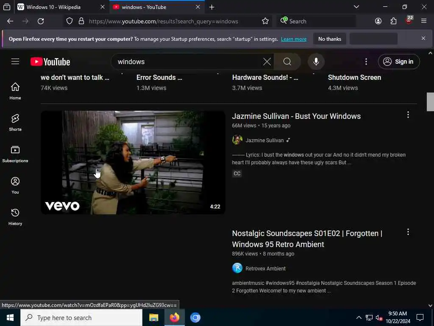
Task: Open the Windows notification center
Action: 420,318
